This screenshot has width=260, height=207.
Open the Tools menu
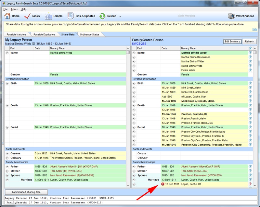click(14, 9)
